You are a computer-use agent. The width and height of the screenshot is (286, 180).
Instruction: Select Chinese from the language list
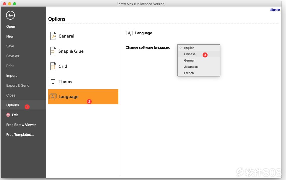(199, 54)
